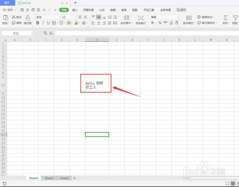Click Wrap Text (自动换行) button
This screenshot has width=239, height=187.
point(141,20)
